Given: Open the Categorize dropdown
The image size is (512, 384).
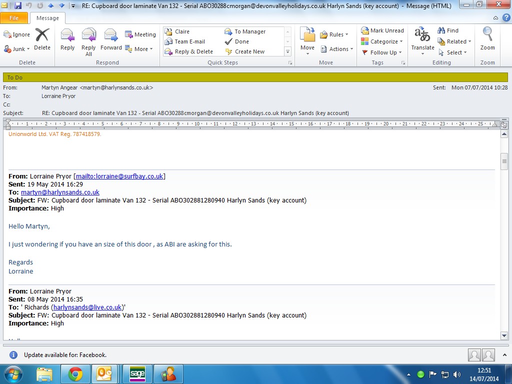Looking at the screenshot, I should point(382,41).
